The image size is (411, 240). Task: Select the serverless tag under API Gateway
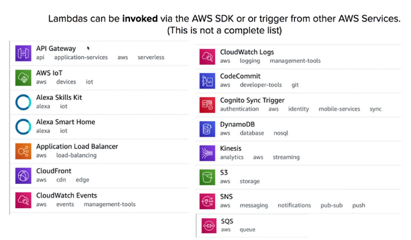(151, 57)
